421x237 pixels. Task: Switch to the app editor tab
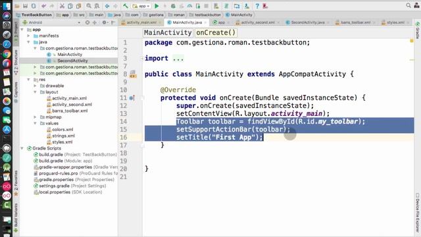pyautogui.click(x=221, y=22)
